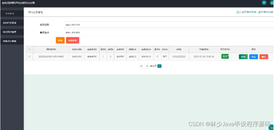Screen dimensions: 275x130
Task: Expand the 商家评分管理 sidebar menu
Action: (12, 41)
